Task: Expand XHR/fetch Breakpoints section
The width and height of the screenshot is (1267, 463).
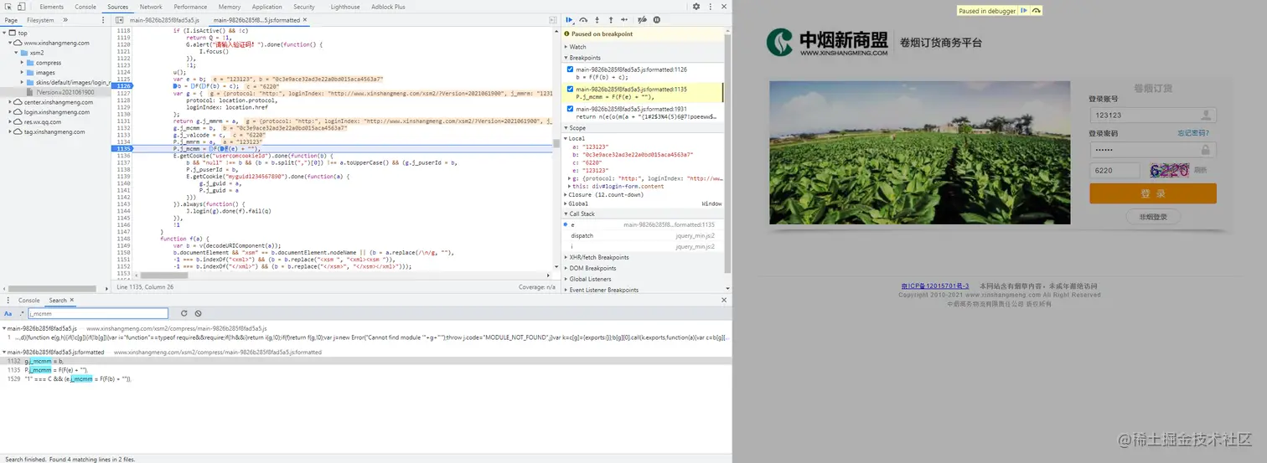Action: [x=598, y=257]
